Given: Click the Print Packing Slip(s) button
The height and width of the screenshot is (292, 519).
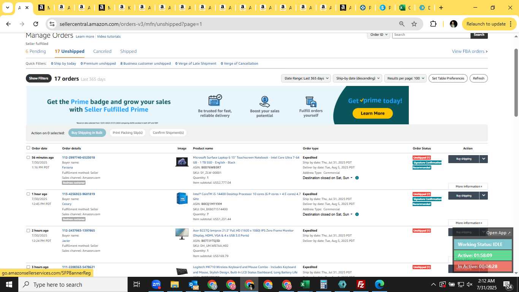Looking at the screenshot, I should pyautogui.click(x=128, y=133).
